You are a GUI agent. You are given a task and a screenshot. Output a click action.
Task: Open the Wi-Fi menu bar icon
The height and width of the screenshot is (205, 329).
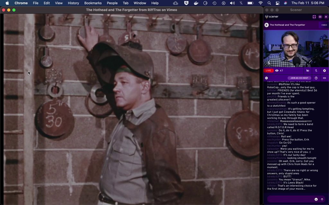click(x=260, y=3)
